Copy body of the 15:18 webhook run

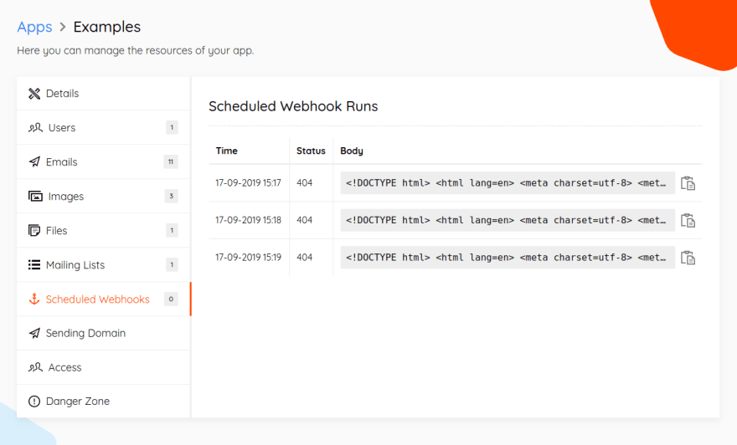coord(688,220)
